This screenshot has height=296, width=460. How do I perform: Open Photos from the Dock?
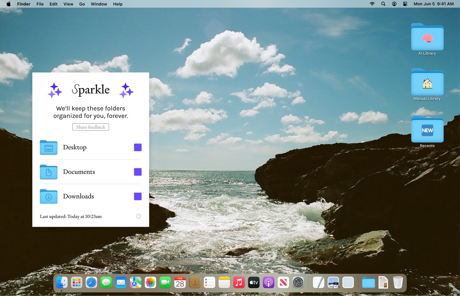150,283
